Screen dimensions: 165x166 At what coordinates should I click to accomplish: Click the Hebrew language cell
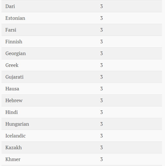[14, 101]
